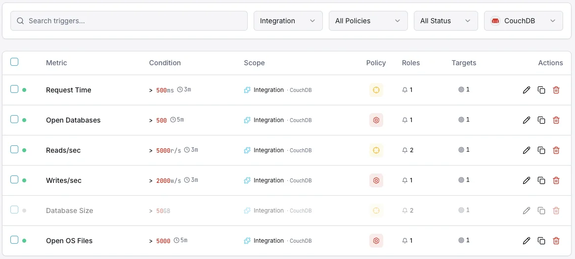The height and width of the screenshot is (259, 575).
Task: Focus the Search triggers field
Action: [x=129, y=21]
